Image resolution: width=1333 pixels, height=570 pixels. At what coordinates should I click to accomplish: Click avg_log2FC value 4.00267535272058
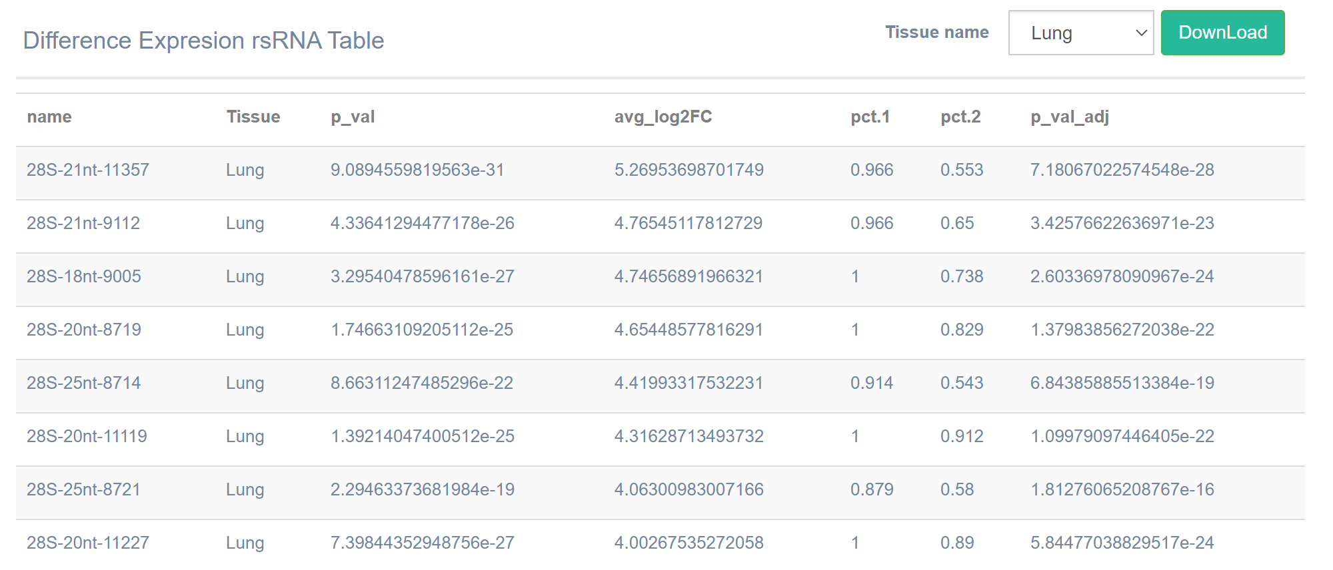[689, 543]
